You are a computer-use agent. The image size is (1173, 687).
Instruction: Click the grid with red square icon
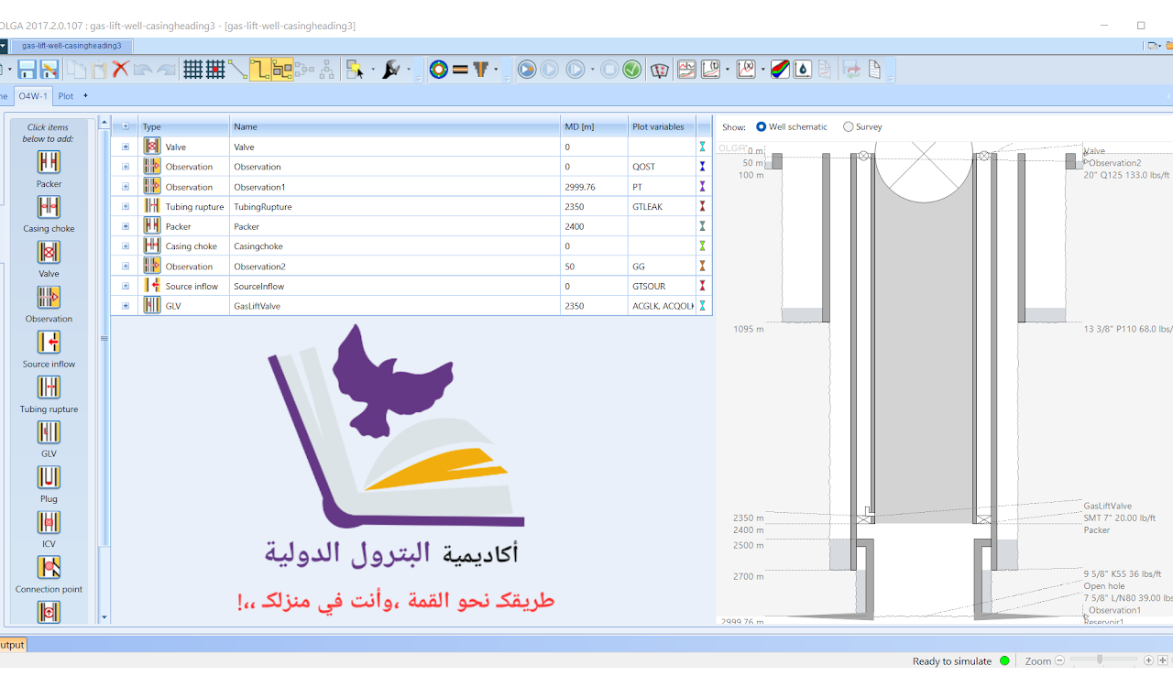coord(215,69)
